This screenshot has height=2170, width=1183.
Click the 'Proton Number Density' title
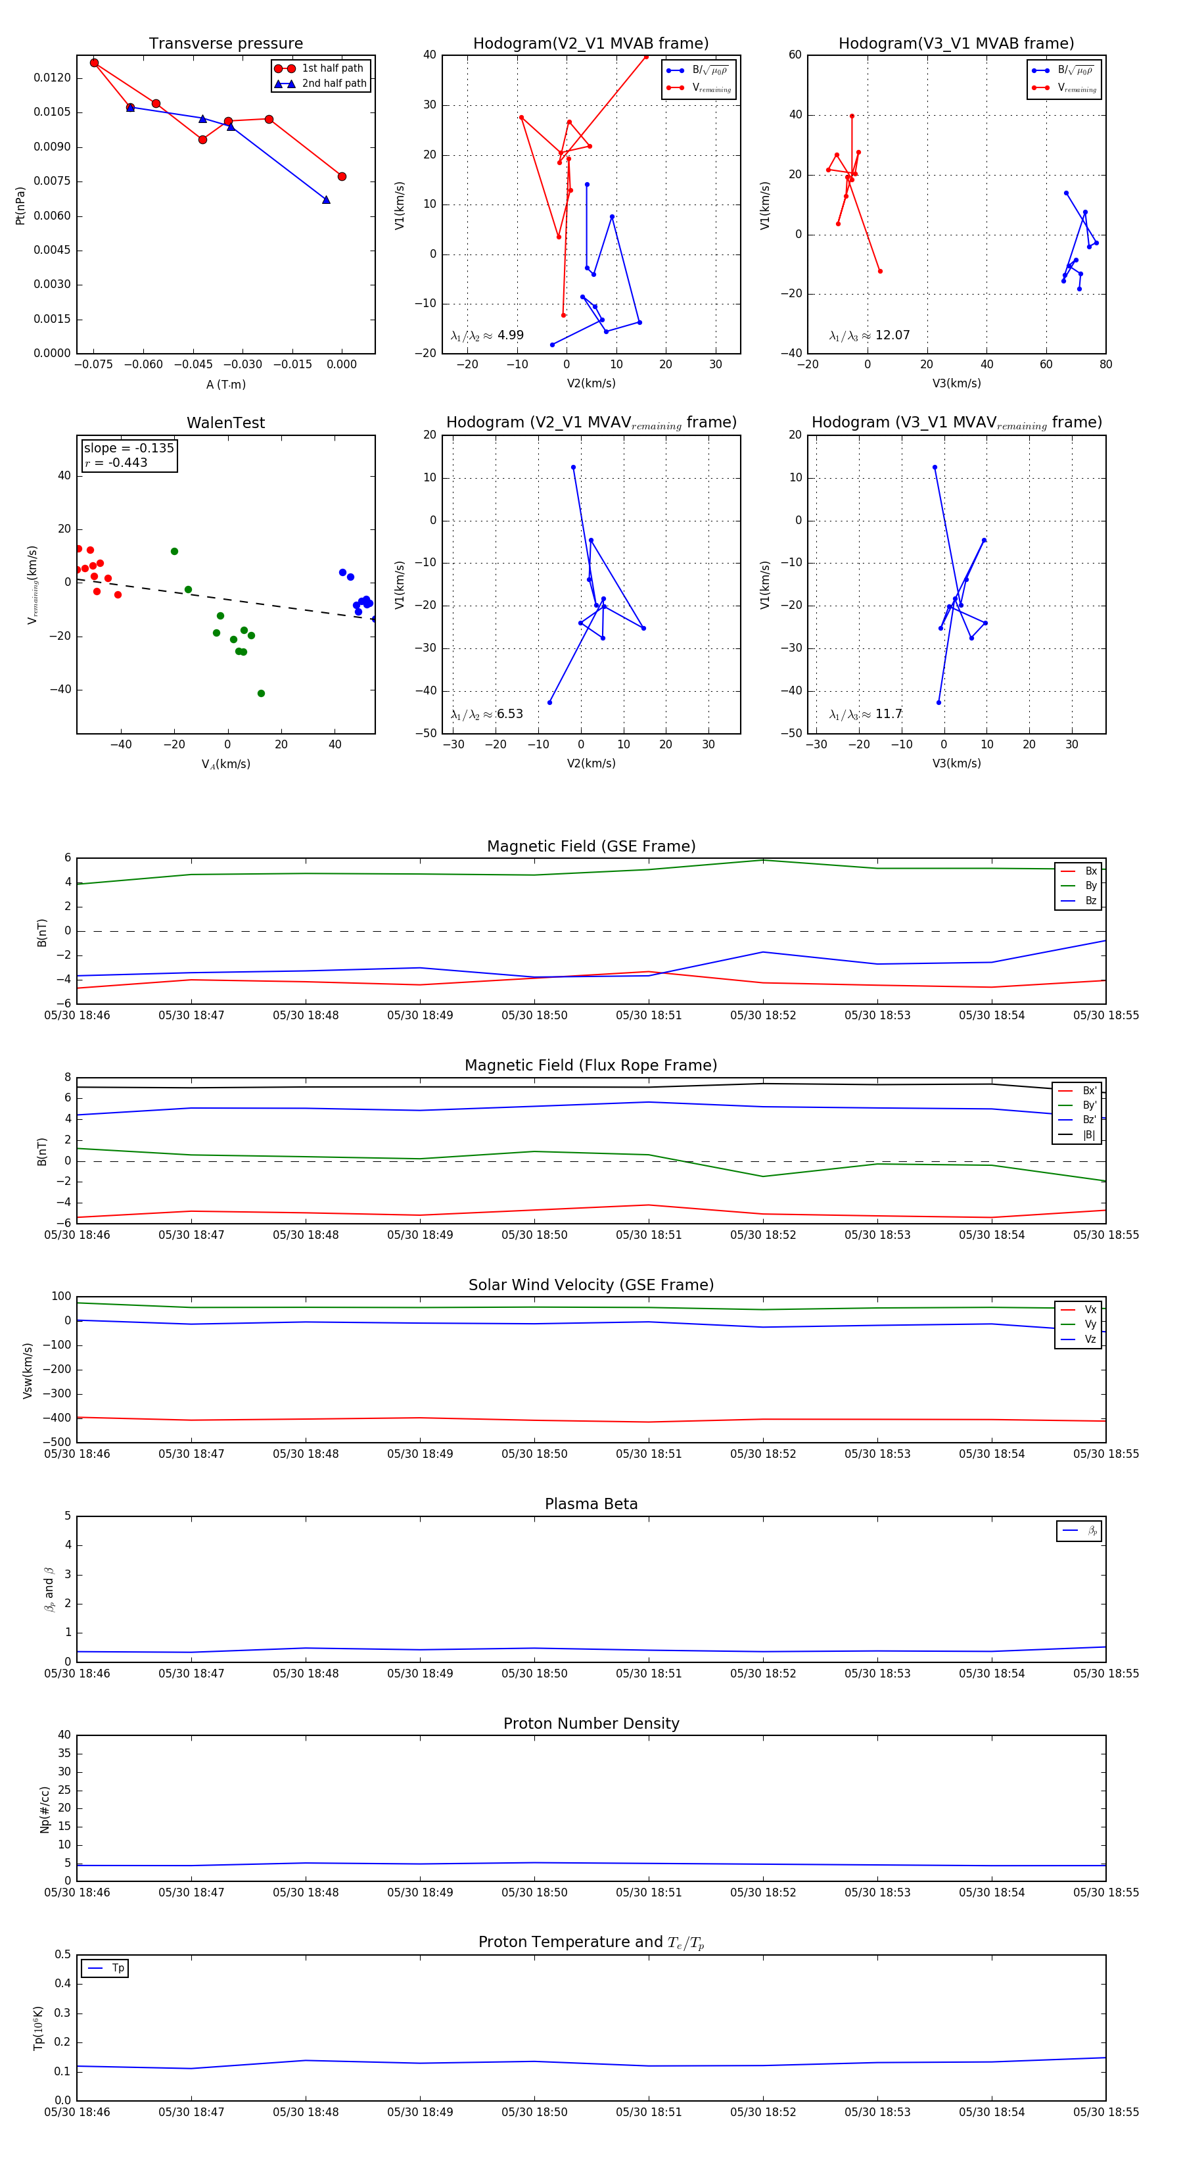[591, 1724]
